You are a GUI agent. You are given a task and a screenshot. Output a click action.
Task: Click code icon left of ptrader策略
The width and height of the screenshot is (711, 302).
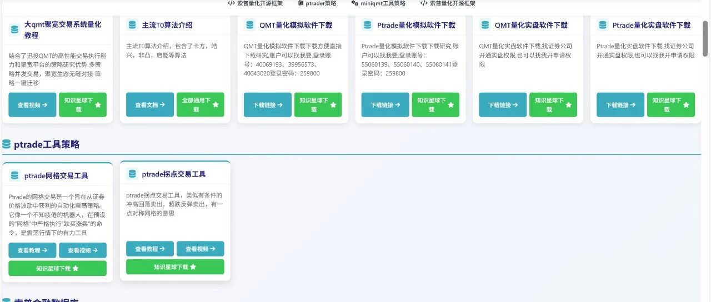pos(231,3)
